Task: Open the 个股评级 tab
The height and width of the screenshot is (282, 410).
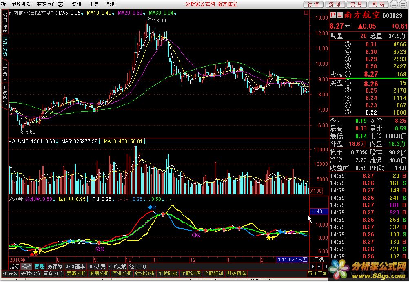Action: coord(191,273)
